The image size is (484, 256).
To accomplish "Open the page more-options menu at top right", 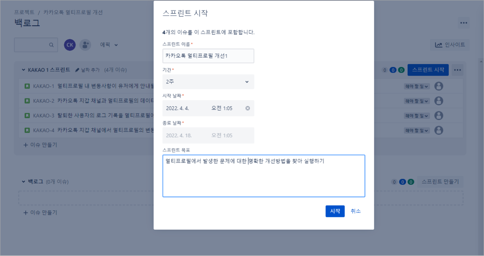I will [x=464, y=23].
